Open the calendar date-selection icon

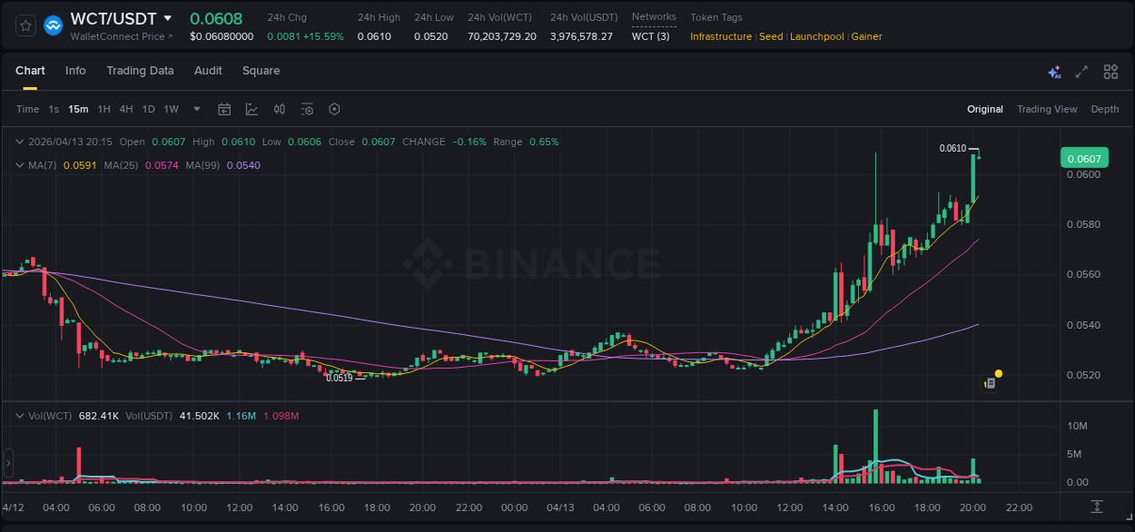pyautogui.click(x=224, y=109)
